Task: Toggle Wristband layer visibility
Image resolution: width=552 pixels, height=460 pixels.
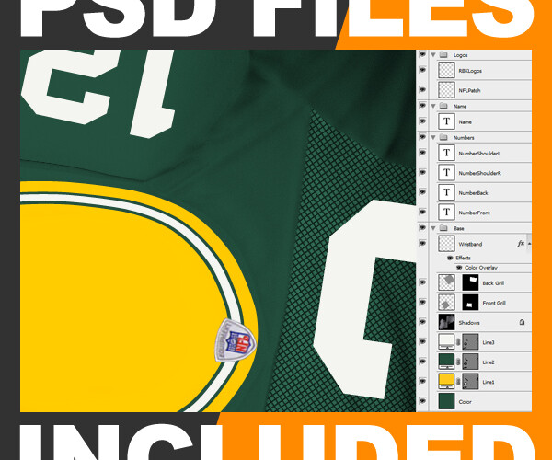Action: pos(422,244)
